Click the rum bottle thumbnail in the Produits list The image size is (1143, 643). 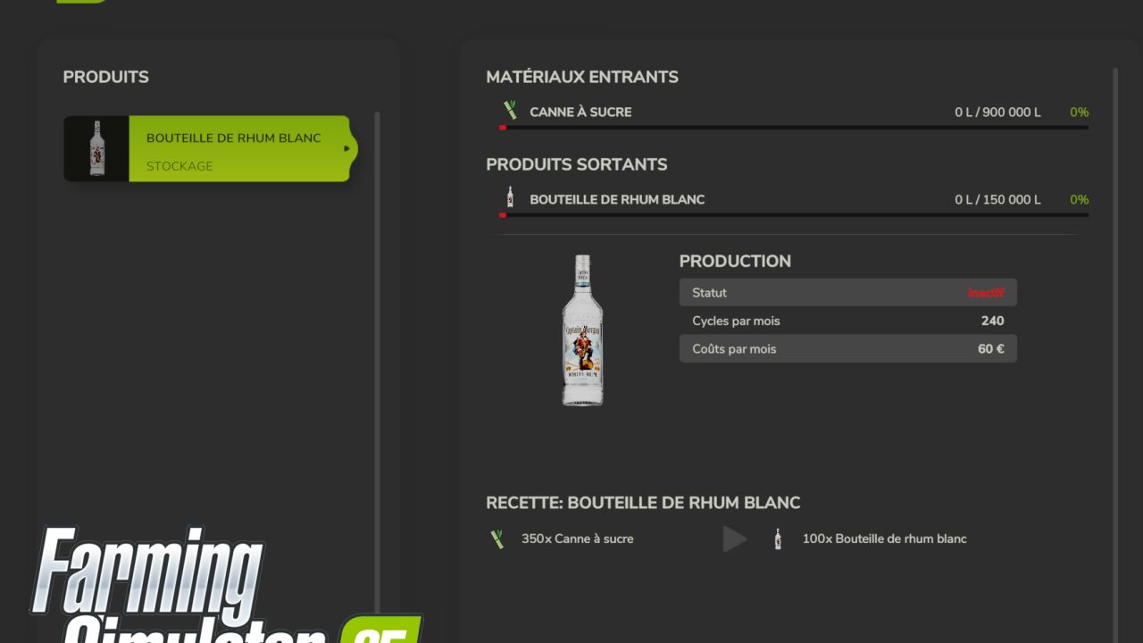96,148
